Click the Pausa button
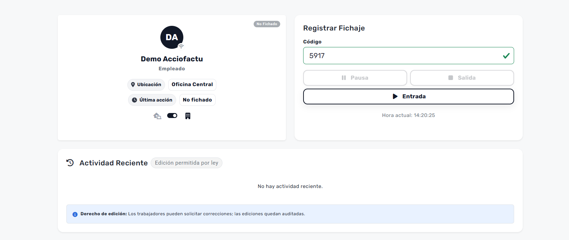Viewport: 569px width, 240px height. pos(355,78)
